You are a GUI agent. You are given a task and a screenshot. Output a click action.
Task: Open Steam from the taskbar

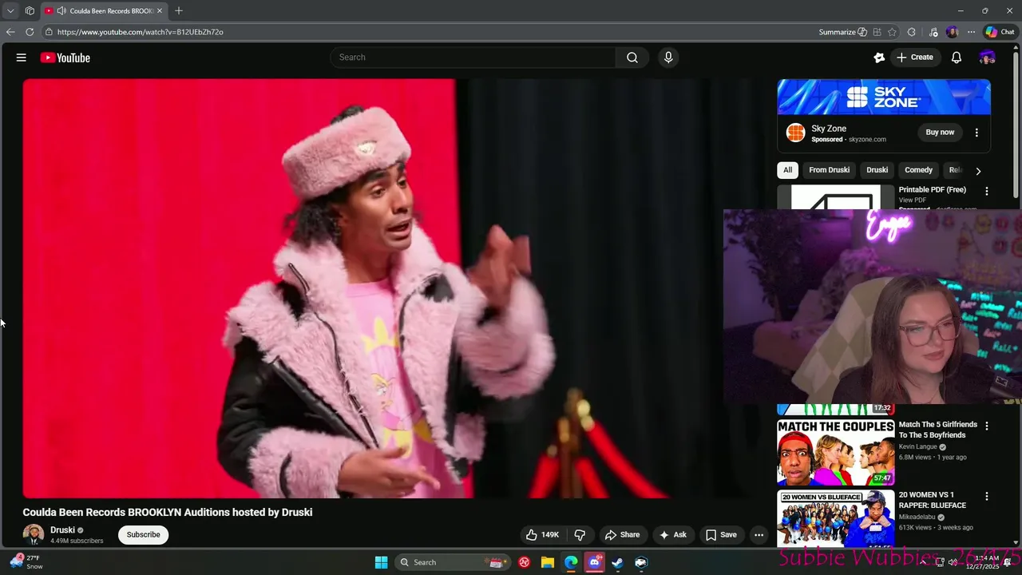coord(617,562)
